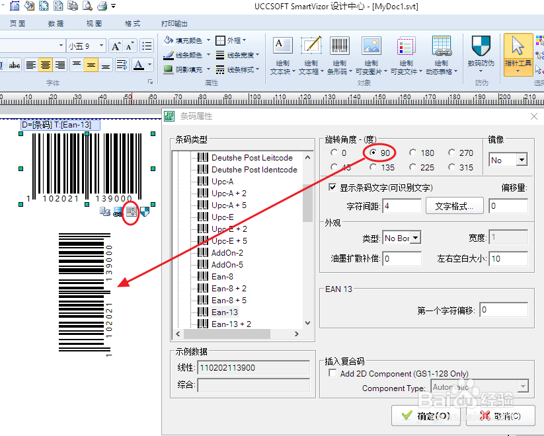Image resolution: width=544 pixels, height=436 pixels.
Task: Click the 线条颜色 line color swatch
Action: [x=169, y=55]
